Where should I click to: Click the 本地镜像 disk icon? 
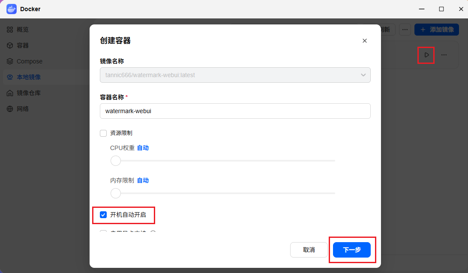click(x=10, y=77)
